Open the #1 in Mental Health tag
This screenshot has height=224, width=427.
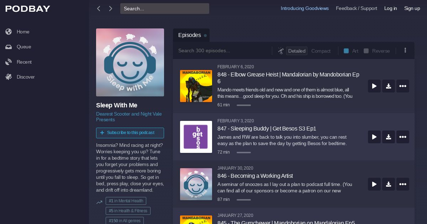(x=126, y=201)
